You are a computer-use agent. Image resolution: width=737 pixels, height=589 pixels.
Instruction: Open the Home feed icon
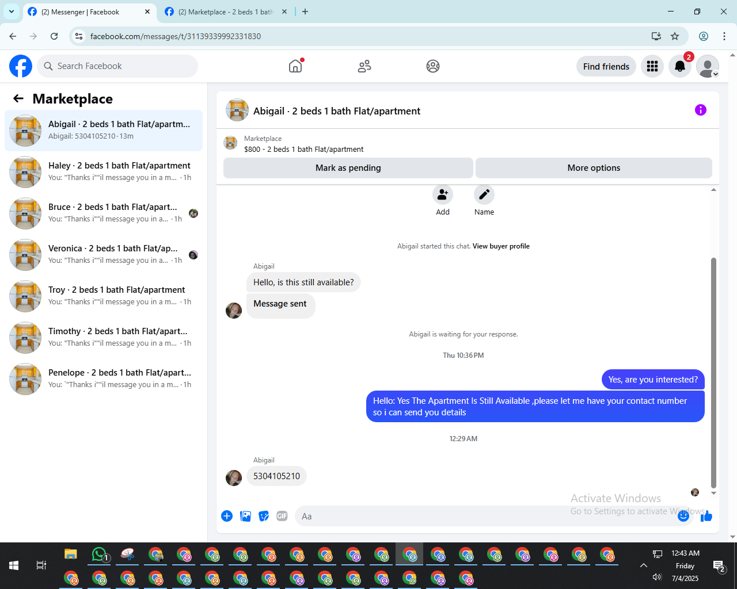click(295, 66)
